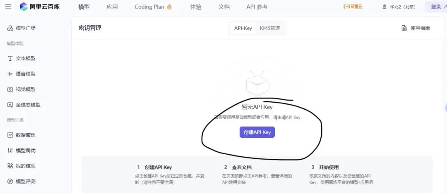Open the API 参考 top menu

[257, 7]
